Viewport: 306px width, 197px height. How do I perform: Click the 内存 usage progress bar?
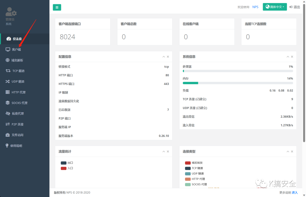tap(238, 83)
